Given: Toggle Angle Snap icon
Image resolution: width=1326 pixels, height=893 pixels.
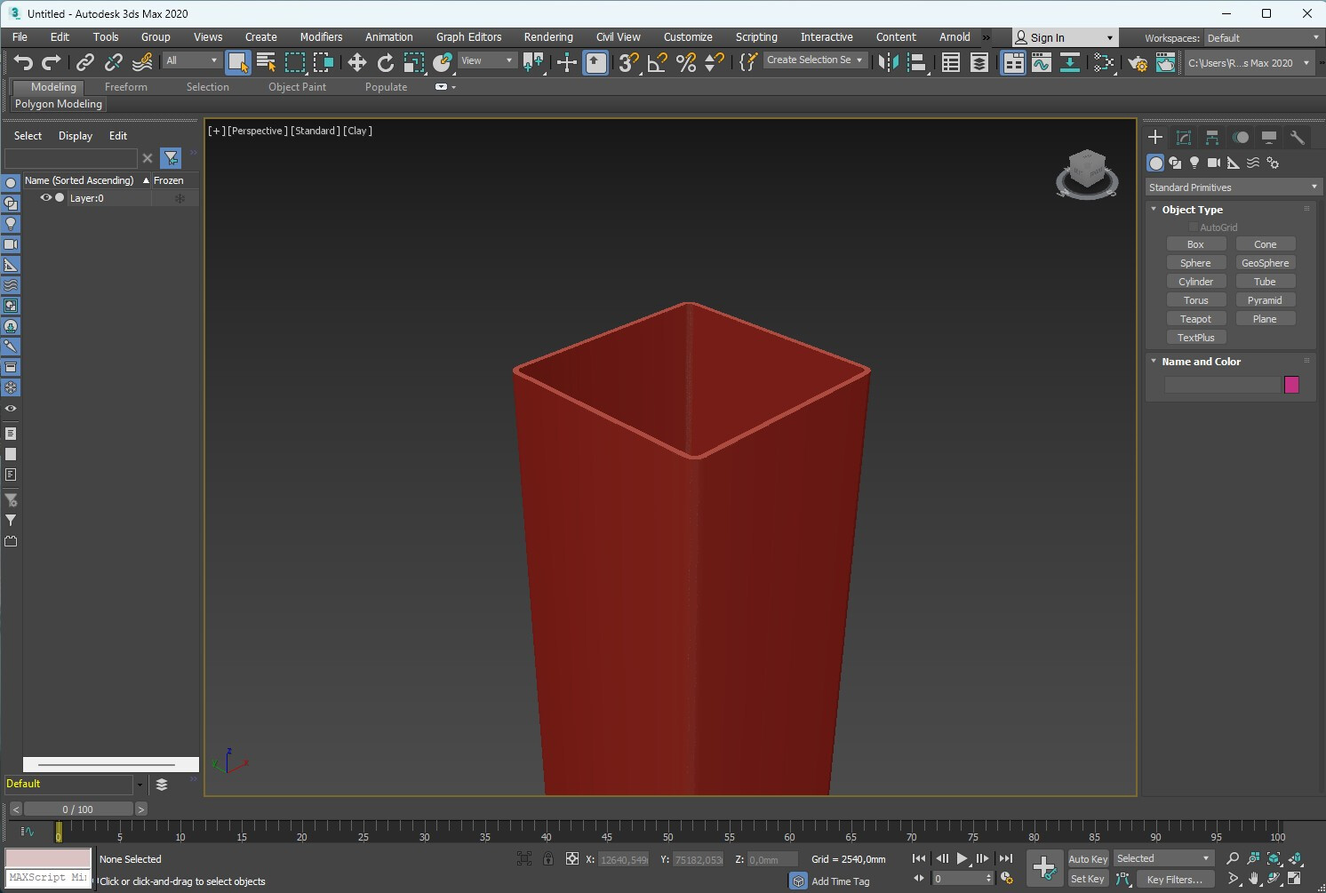Looking at the screenshot, I should 657,61.
